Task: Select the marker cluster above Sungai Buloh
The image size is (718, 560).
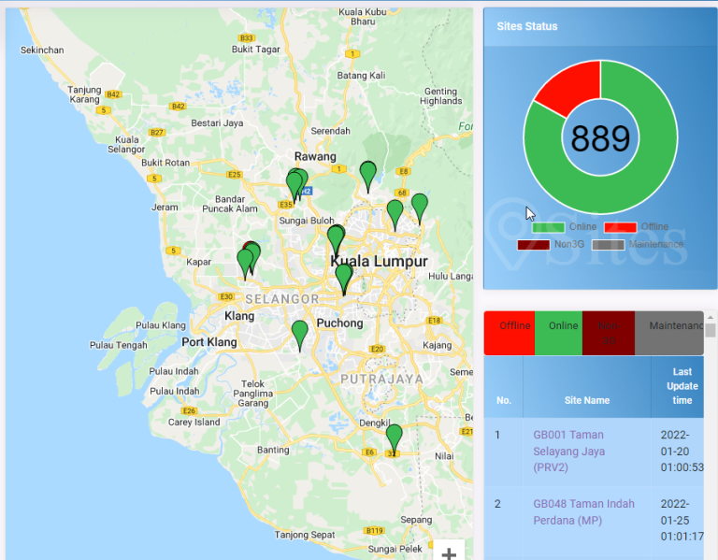Action: tap(295, 184)
